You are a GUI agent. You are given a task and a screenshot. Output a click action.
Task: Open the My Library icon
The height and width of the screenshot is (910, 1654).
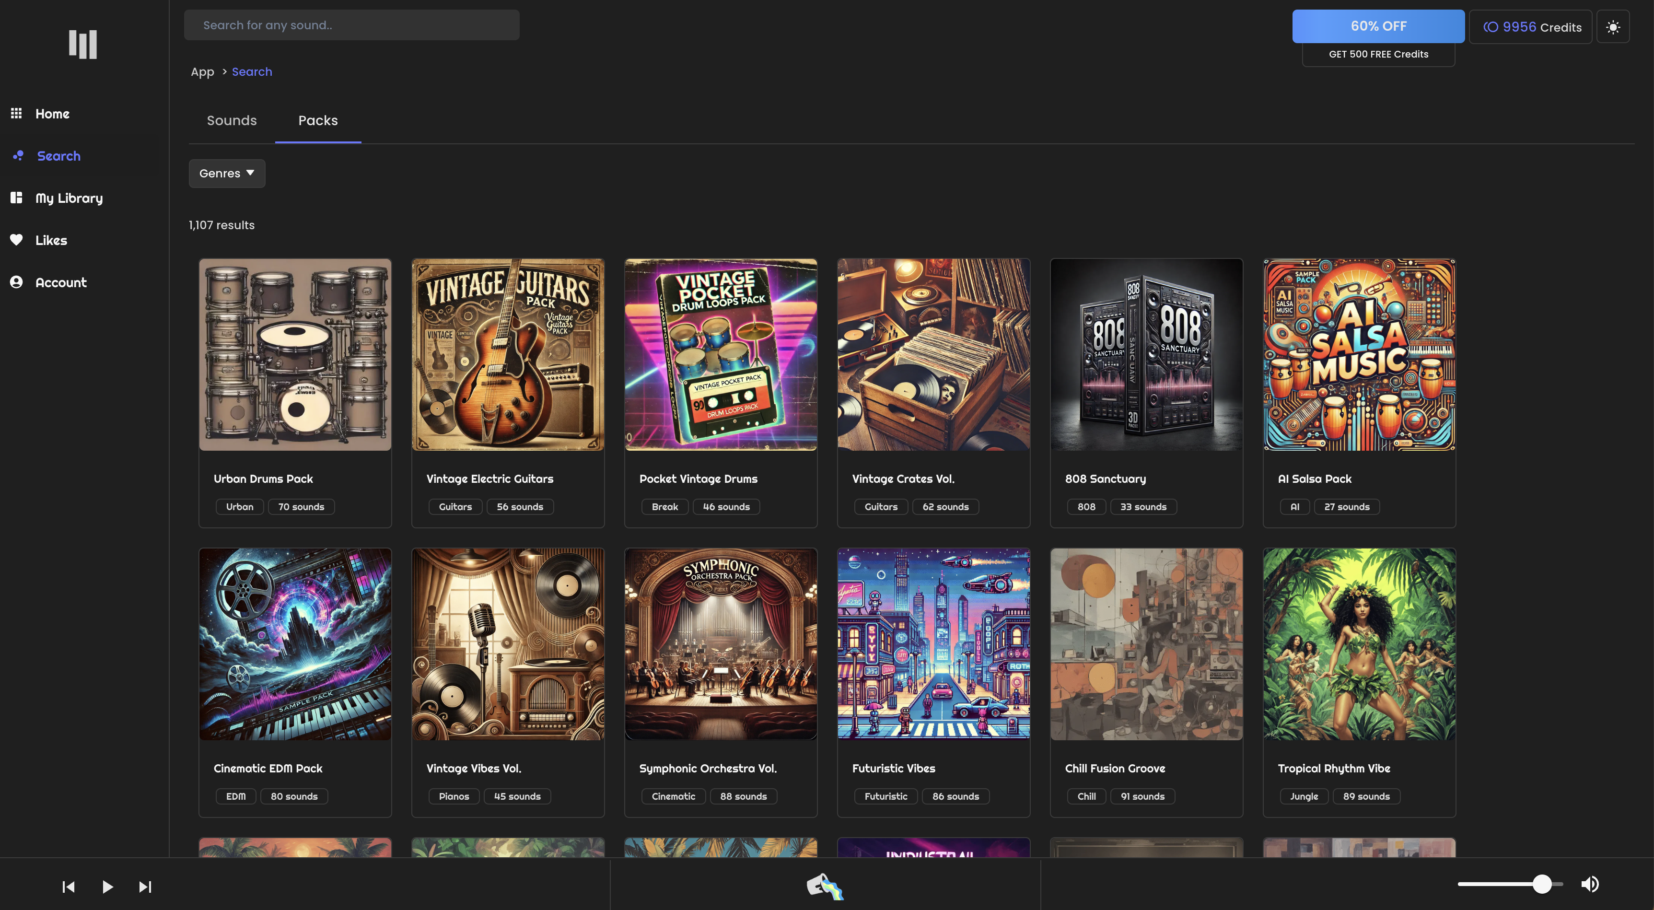[x=17, y=198]
